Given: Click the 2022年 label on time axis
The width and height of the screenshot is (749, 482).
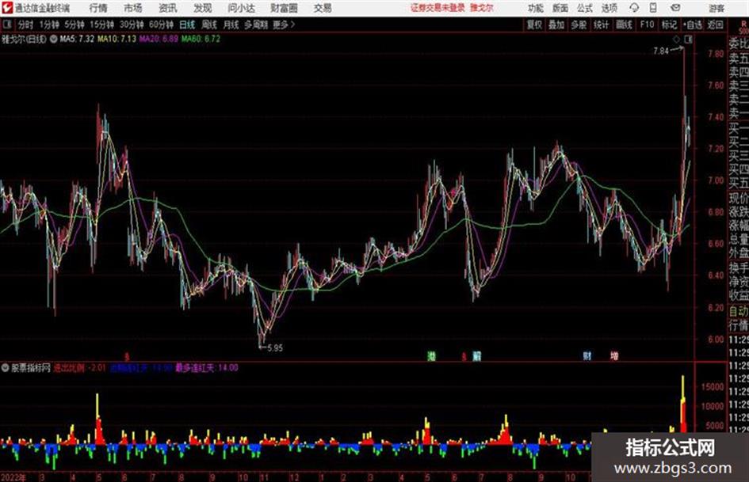Looking at the screenshot, I should click(x=13, y=477).
